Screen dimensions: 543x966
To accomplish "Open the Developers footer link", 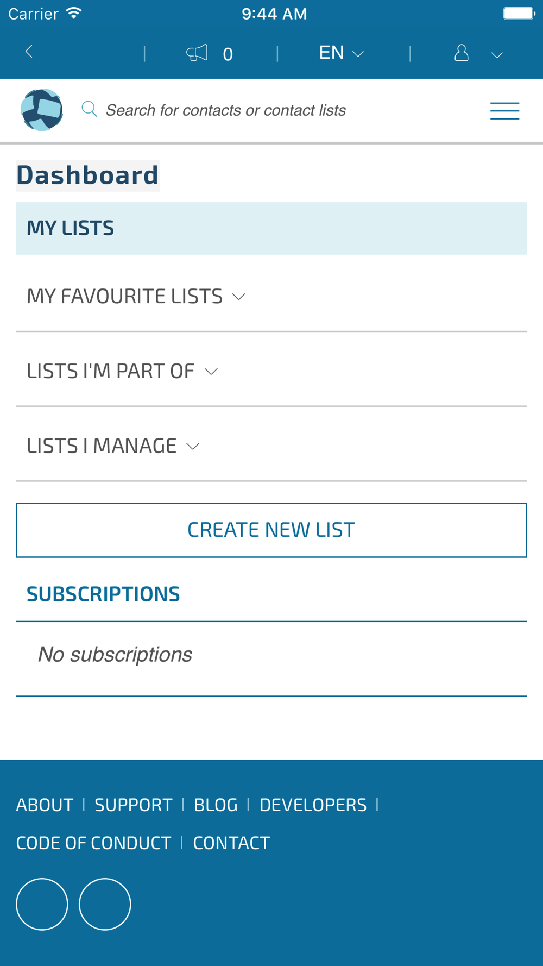I will point(313,805).
